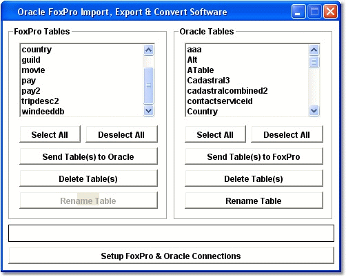Open Setup FoxPro & Oracle Connections
Screen dimensions: 346x277
pyautogui.click(x=171, y=256)
